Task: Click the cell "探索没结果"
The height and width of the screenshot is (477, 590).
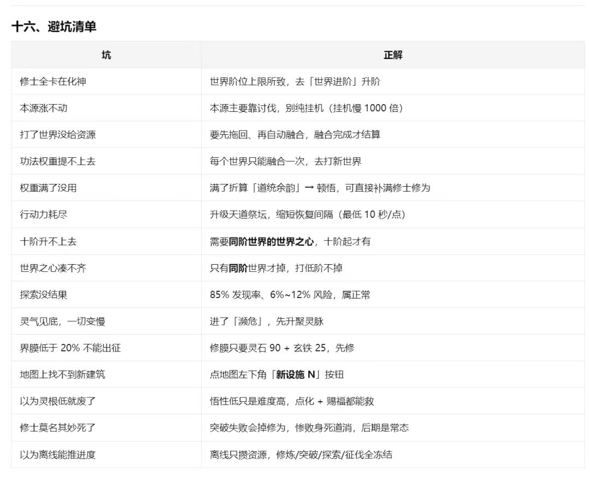Action: pyautogui.click(x=44, y=295)
